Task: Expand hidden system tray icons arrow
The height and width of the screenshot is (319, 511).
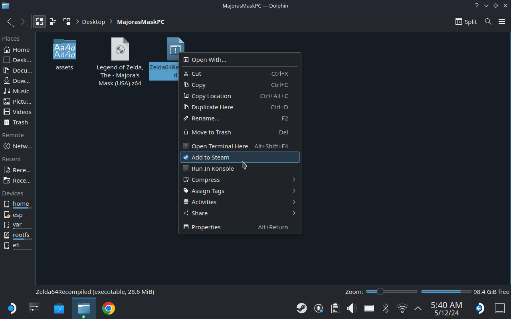Action: 418,308
